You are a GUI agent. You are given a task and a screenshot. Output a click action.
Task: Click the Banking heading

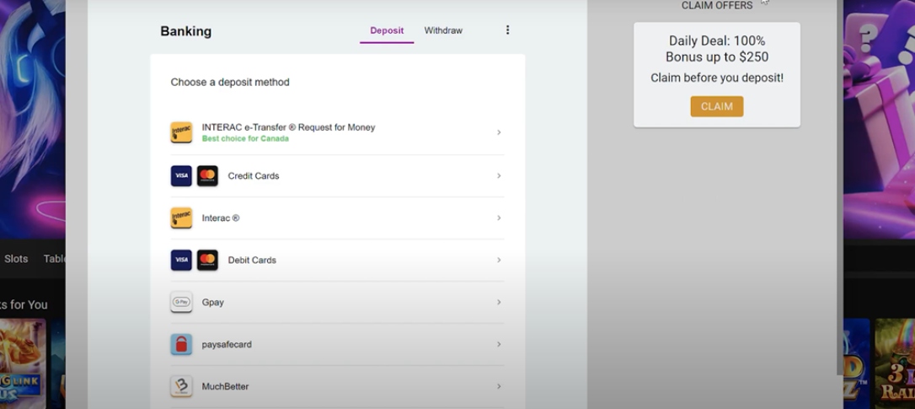(185, 31)
